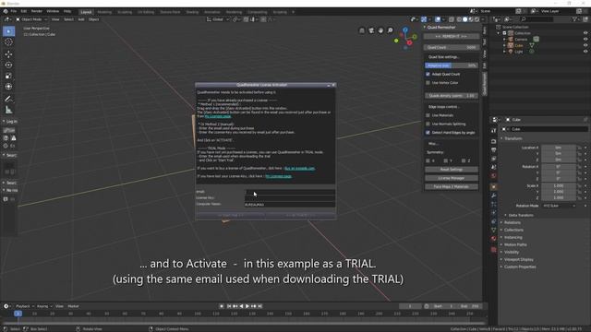Click the viewport navigation gizmo
Screen dimensions: 591x332
tap(405, 38)
